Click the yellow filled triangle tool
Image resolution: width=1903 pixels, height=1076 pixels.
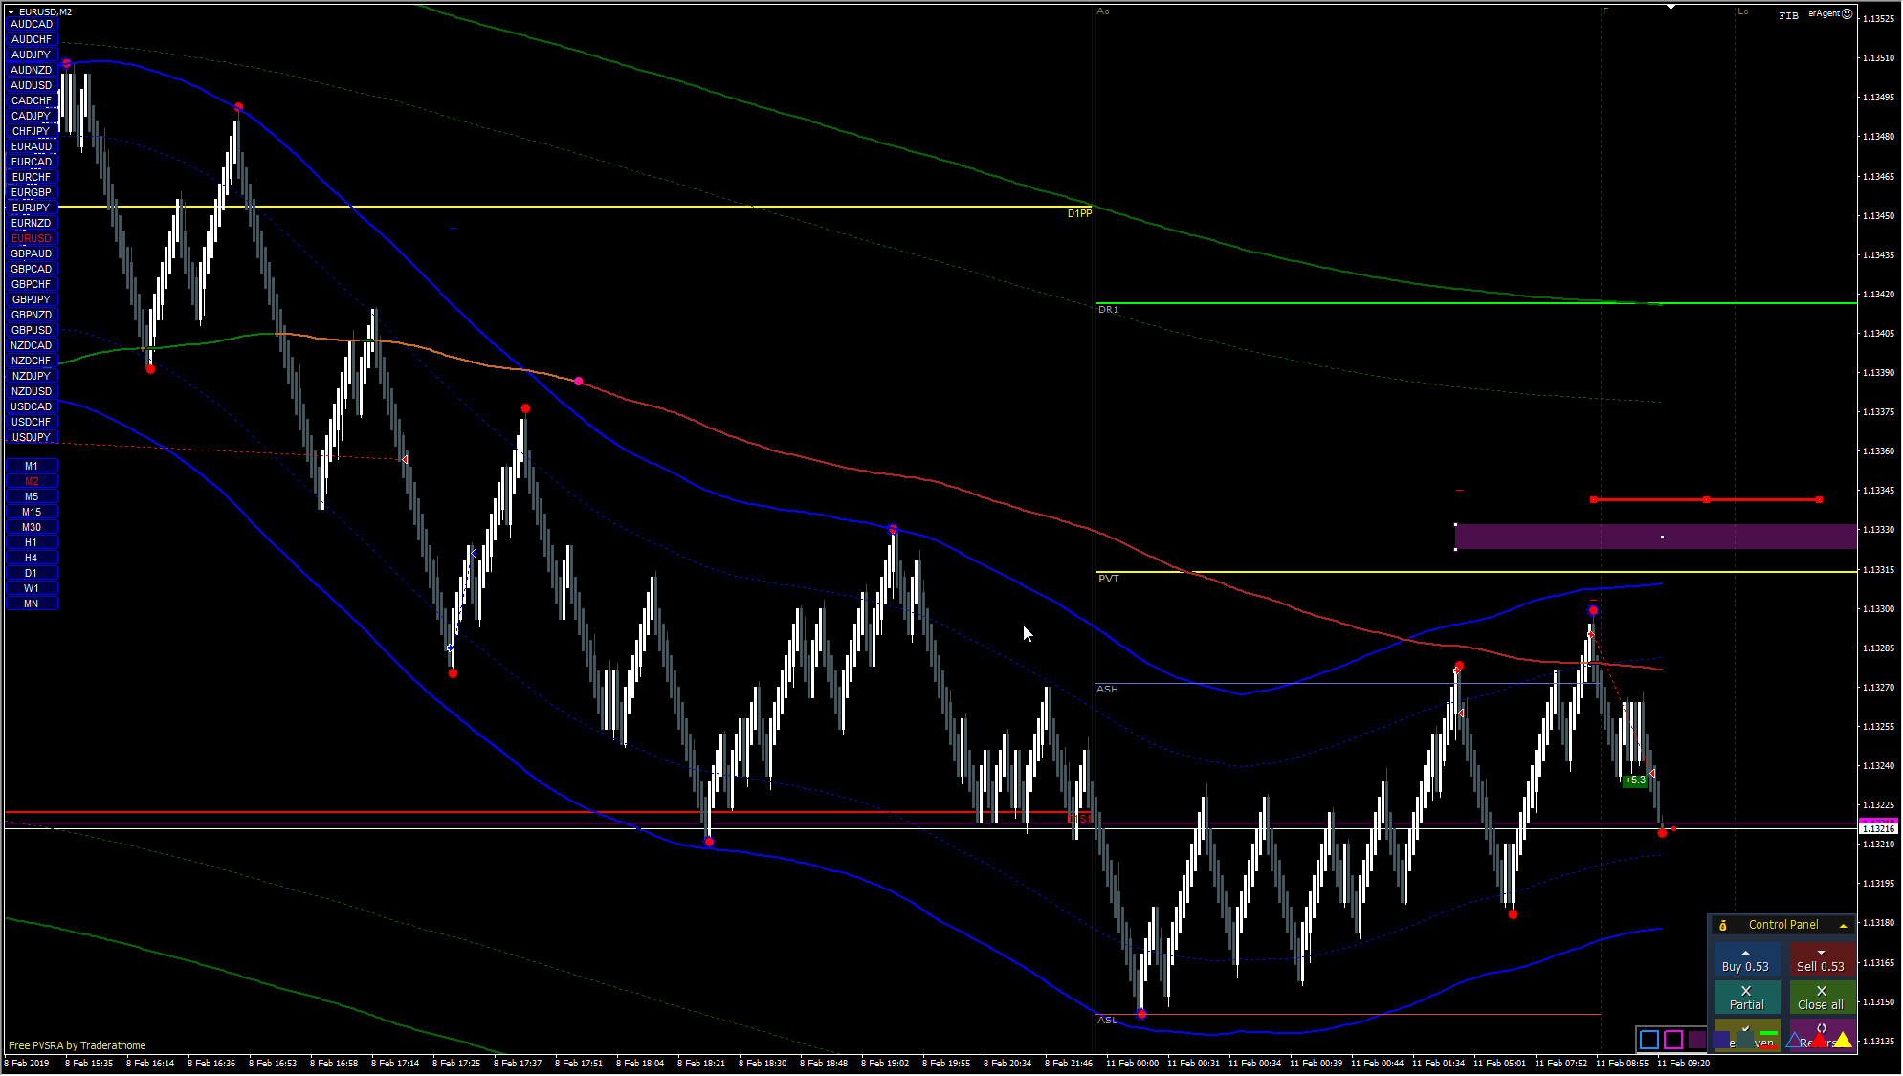pos(1843,1040)
